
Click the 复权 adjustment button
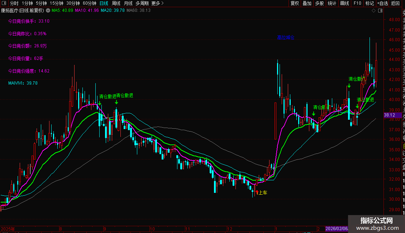[x=295, y=3]
